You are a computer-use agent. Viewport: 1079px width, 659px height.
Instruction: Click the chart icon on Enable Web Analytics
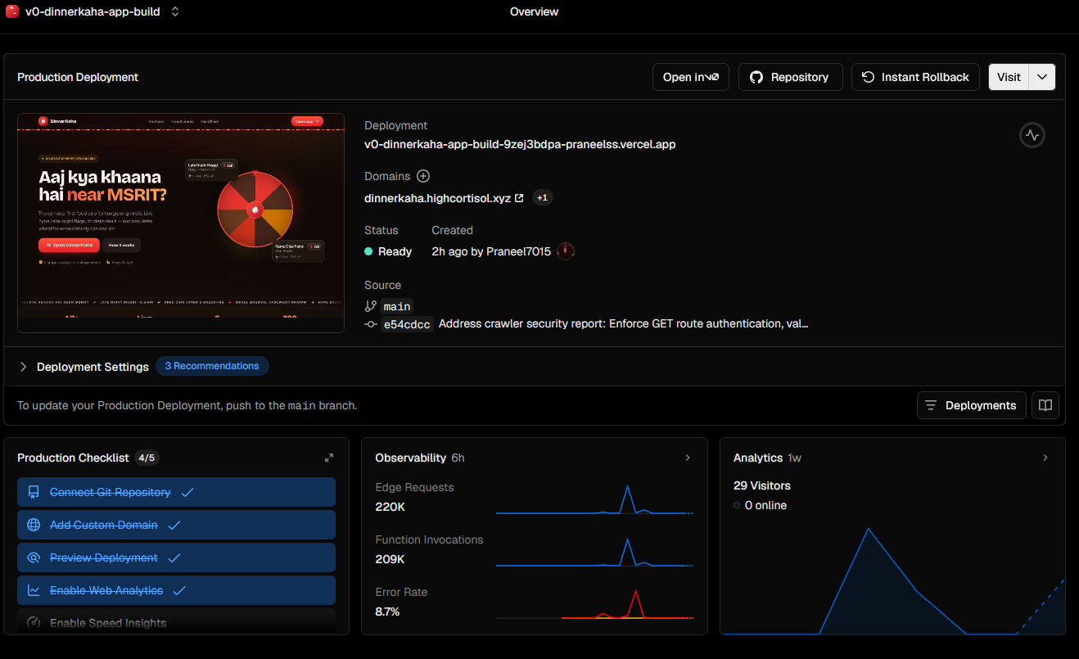tap(34, 590)
